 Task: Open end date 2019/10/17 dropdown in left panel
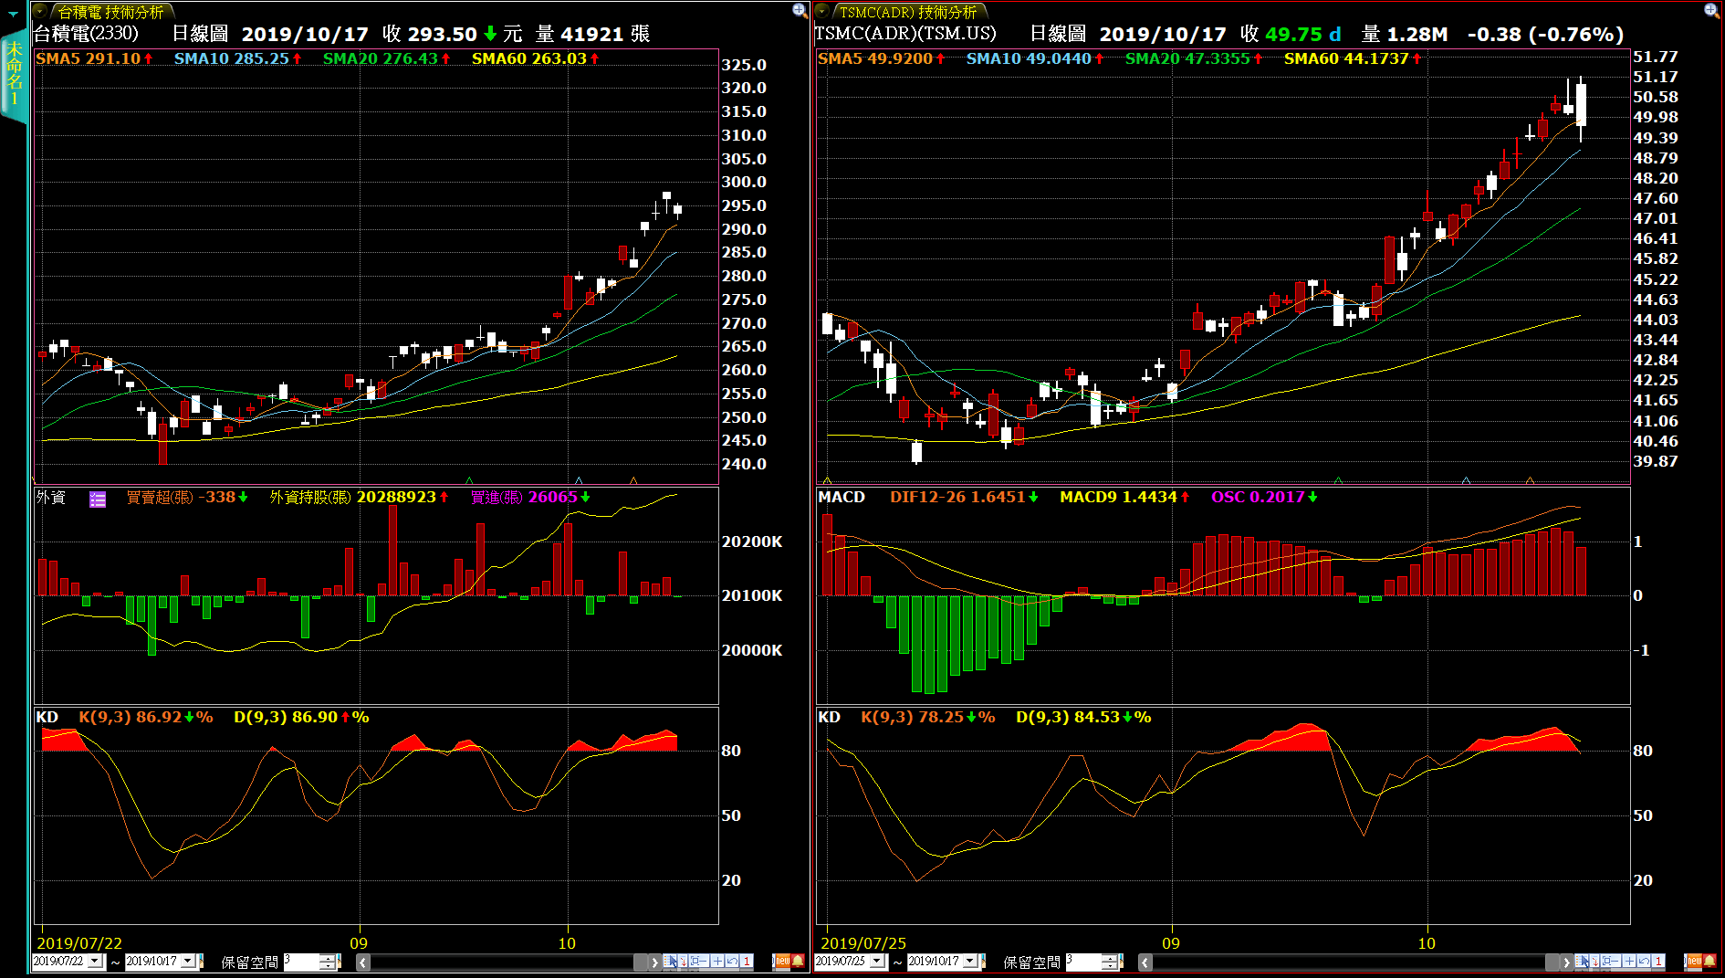pyautogui.click(x=188, y=961)
